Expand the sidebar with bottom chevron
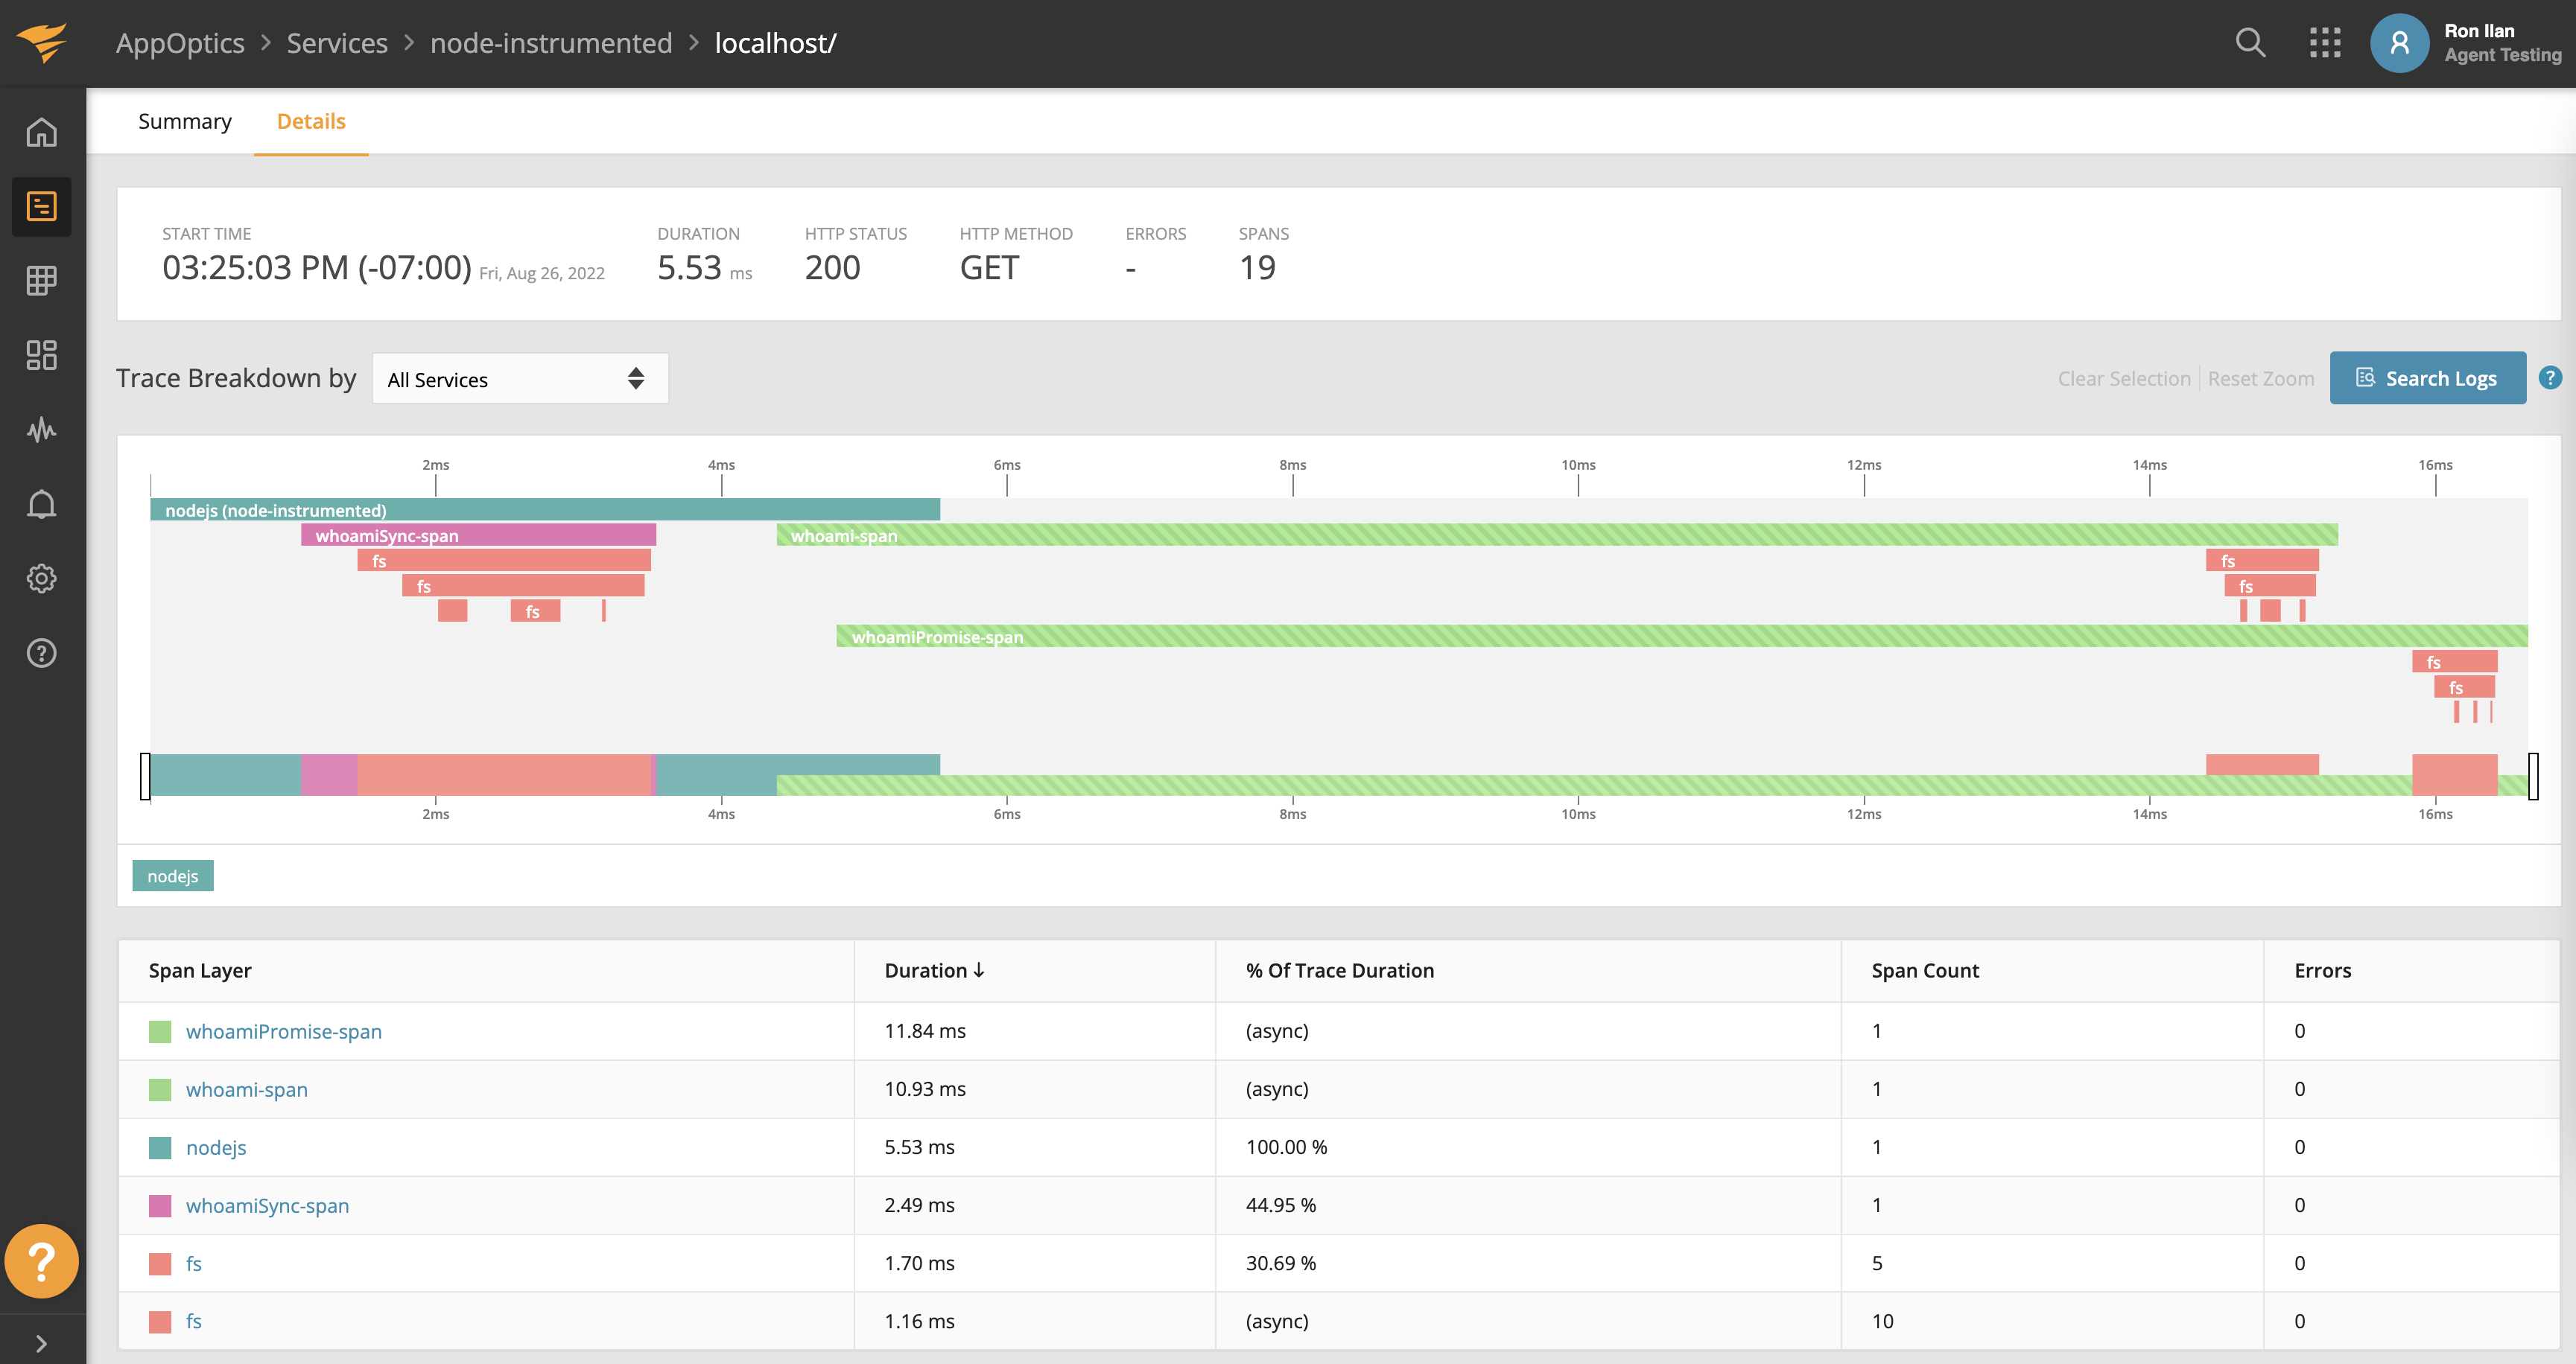Viewport: 2576px width, 1364px height. point(41,1343)
